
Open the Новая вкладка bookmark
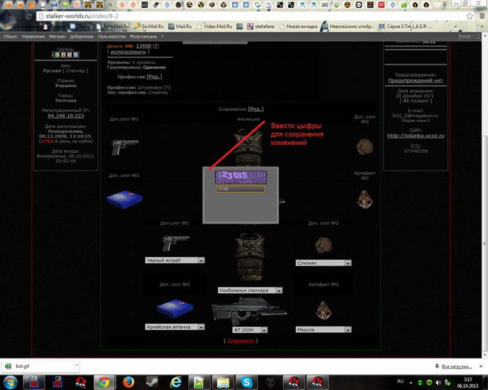(x=298, y=26)
